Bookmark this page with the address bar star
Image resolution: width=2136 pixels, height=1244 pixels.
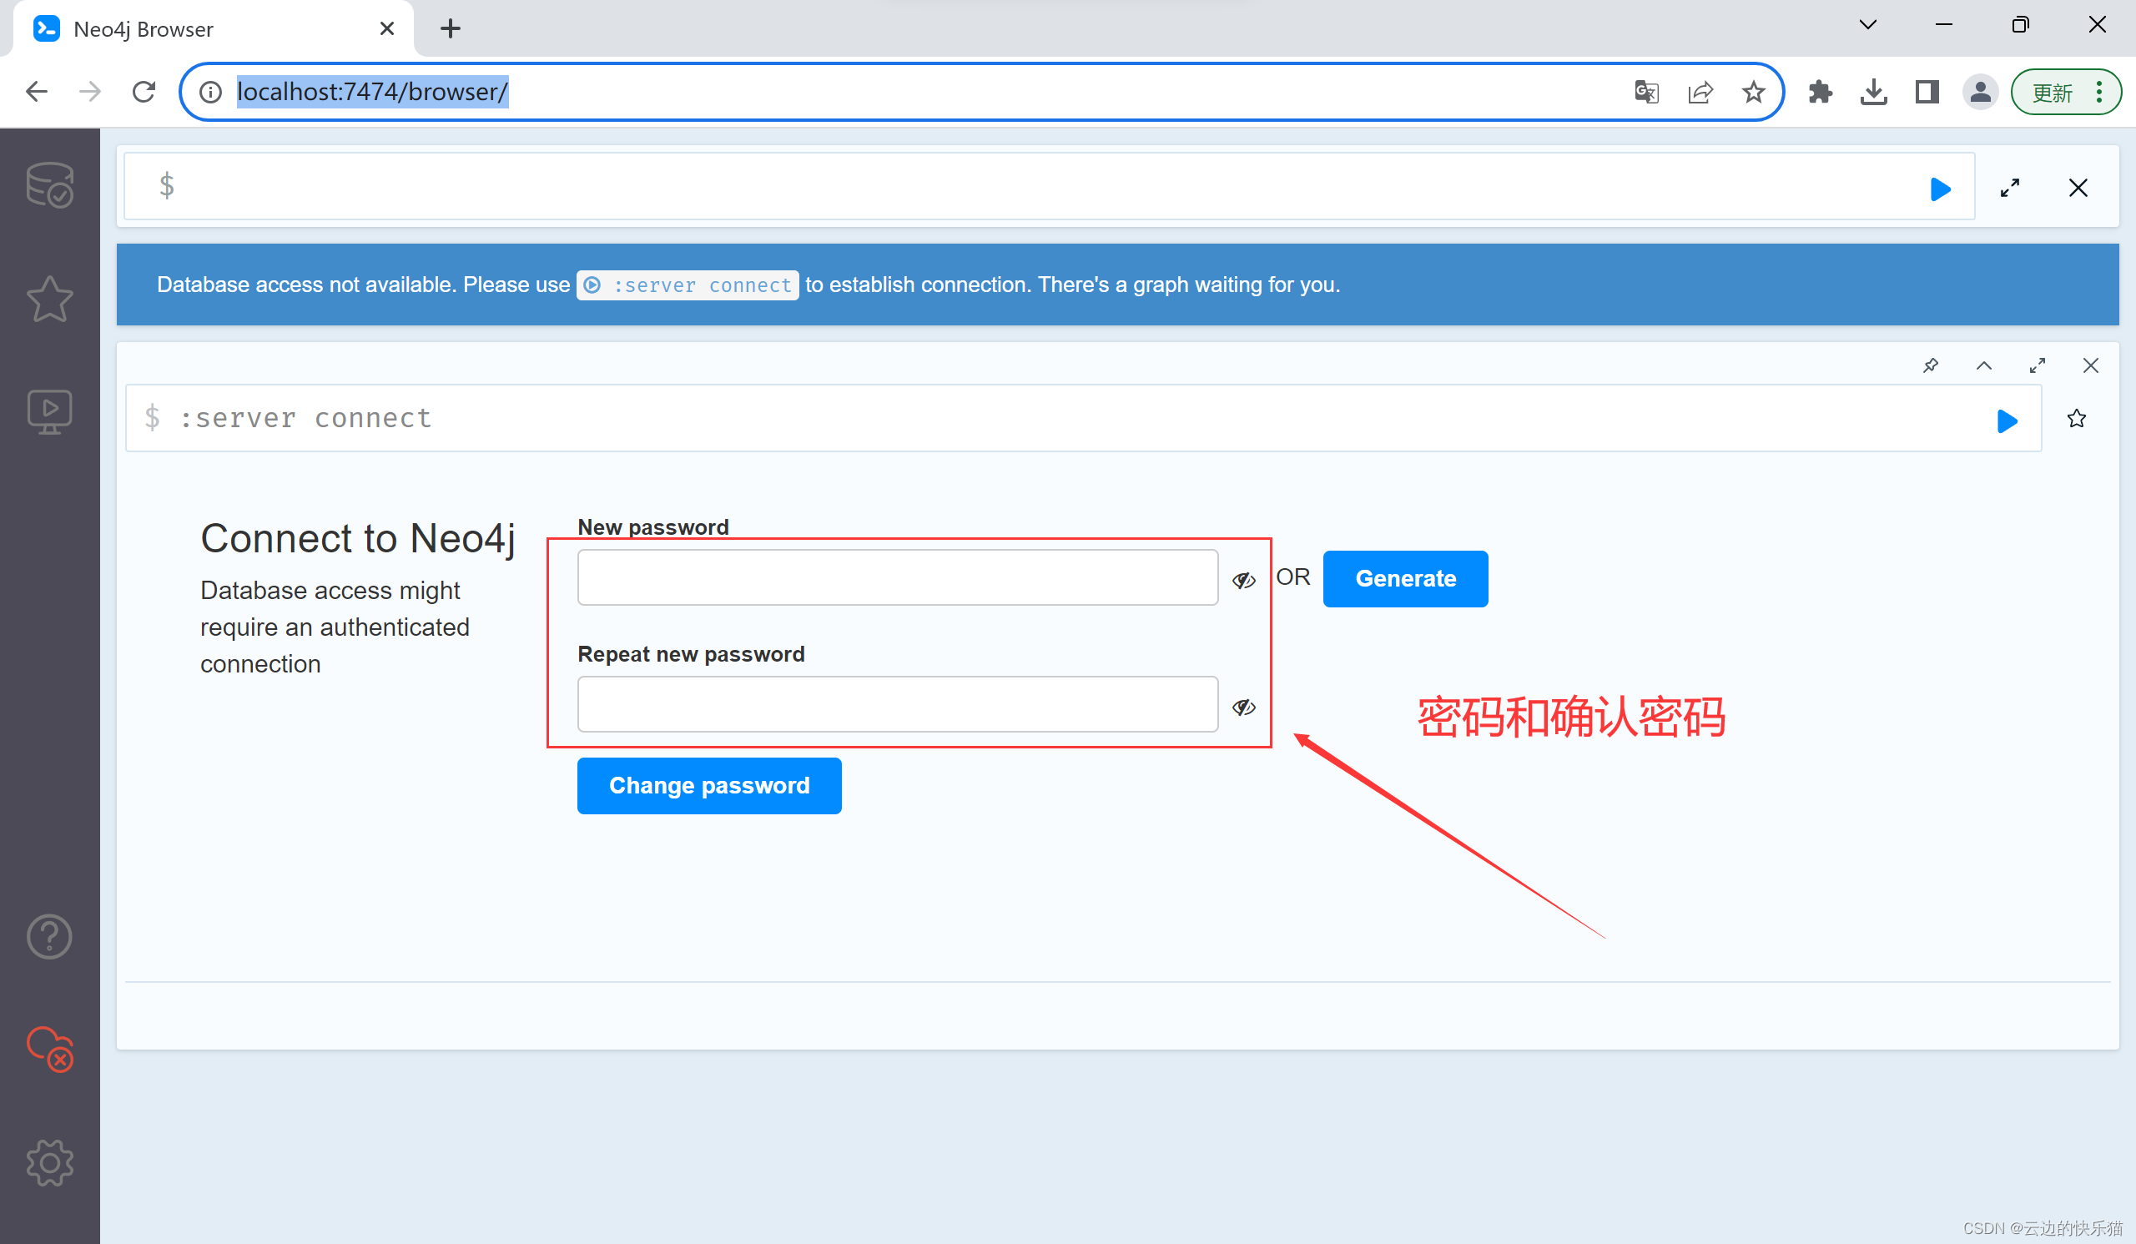(1753, 92)
